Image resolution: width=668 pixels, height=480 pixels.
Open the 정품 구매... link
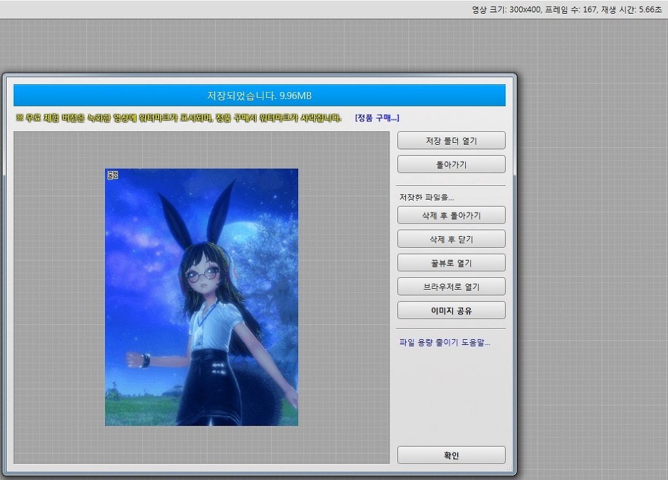(377, 118)
